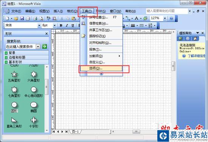Select 跟踪标记(K) menu entry
This screenshot has height=142, width=208.
(101, 36)
